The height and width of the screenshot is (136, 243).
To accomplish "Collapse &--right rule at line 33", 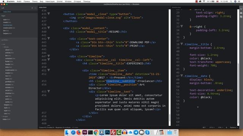I will click(181, 26).
